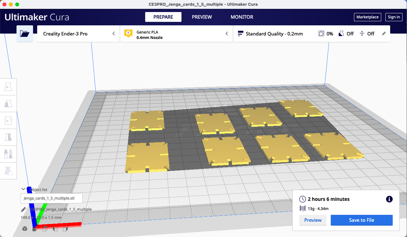Open the Standard Quality - 0.2mm settings panel
Screen dimensions: 407x237
click(312, 34)
